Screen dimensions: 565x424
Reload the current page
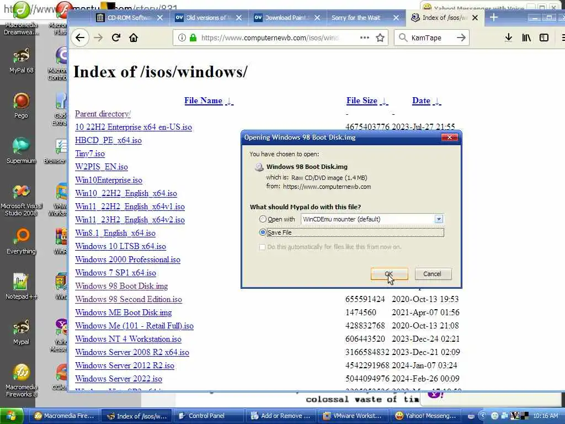116,38
